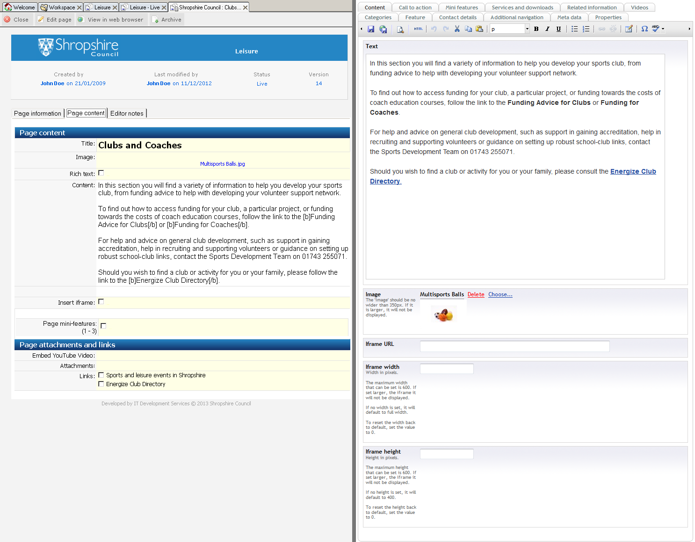Click the Delete link for image
Image resolution: width=695 pixels, height=542 pixels.
point(476,294)
